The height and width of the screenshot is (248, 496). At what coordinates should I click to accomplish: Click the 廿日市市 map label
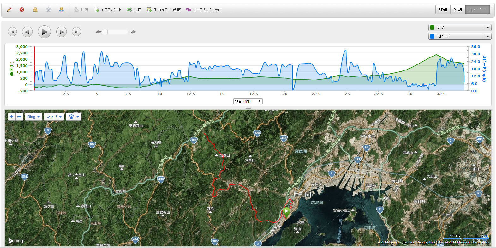(x=303, y=194)
